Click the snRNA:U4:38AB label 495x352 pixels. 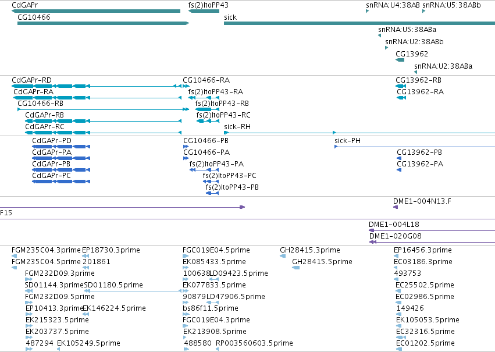coord(393,5)
